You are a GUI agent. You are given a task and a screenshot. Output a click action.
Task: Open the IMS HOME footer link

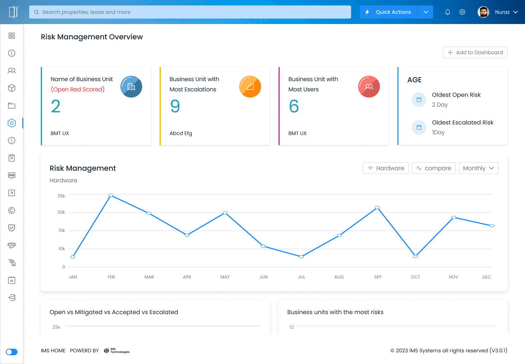(53, 351)
